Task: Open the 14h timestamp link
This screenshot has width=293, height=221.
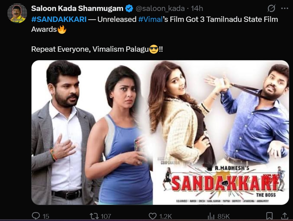Action: click(x=197, y=8)
